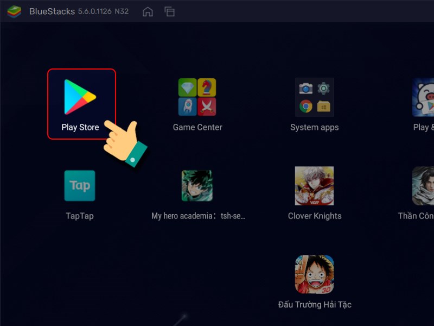Click the TapTap label
Screen dimensions: 434x326
click(80, 216)
